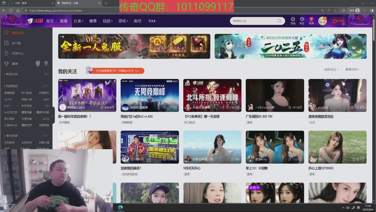The height and width of the screenshot is (212, 376).
Task: Open the user avatar in the header
Action: coord(322,21)
